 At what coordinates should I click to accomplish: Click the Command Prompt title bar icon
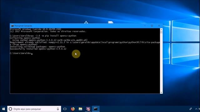(x=12, y=26)
